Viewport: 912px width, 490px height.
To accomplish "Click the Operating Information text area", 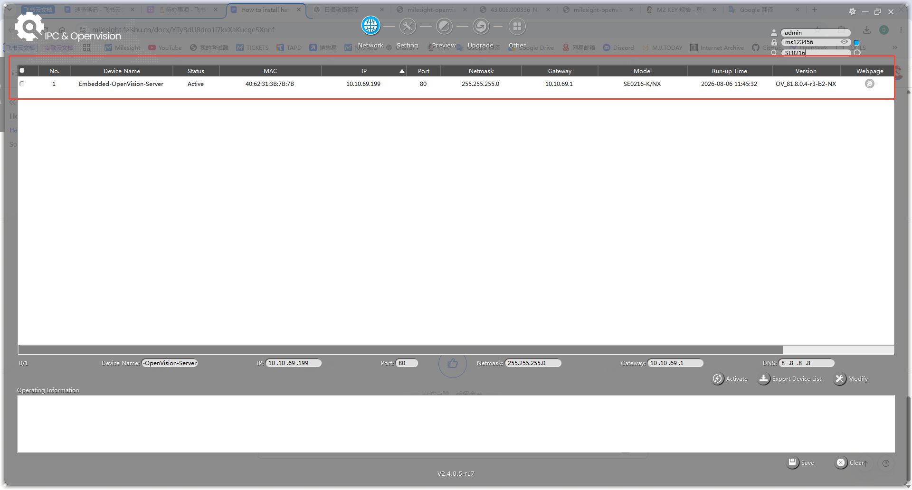I will coord(456,424).
